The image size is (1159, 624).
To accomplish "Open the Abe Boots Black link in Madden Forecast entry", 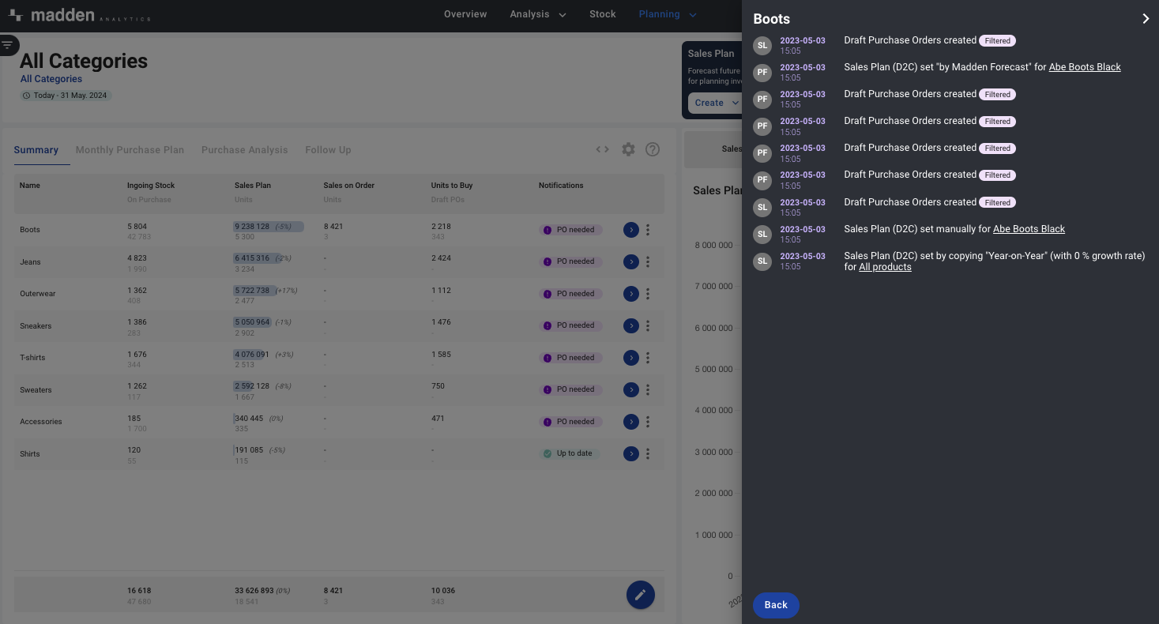I will click(x=1085, y=67).
